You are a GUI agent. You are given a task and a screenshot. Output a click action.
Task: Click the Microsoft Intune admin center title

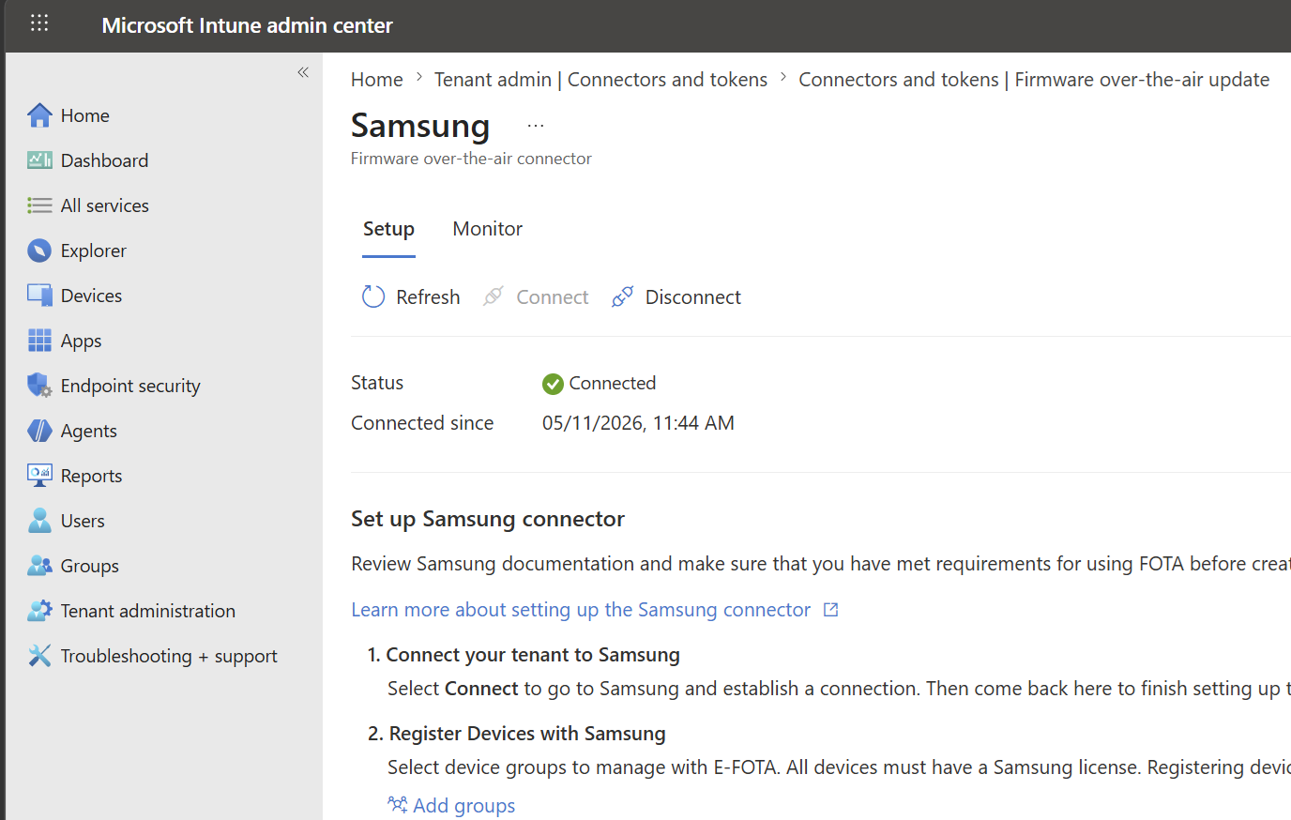pos(248,25)
